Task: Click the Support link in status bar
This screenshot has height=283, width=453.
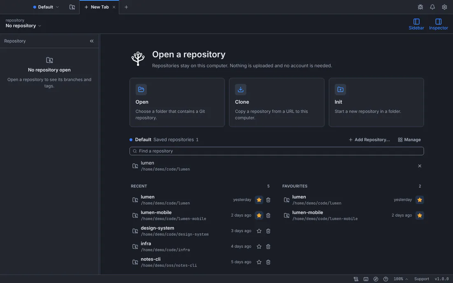Action: pyautogui.click(x=421, y=279)
